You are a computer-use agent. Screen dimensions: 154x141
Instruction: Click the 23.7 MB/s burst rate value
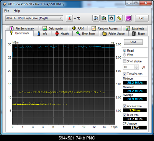click(x=135, y=119)
